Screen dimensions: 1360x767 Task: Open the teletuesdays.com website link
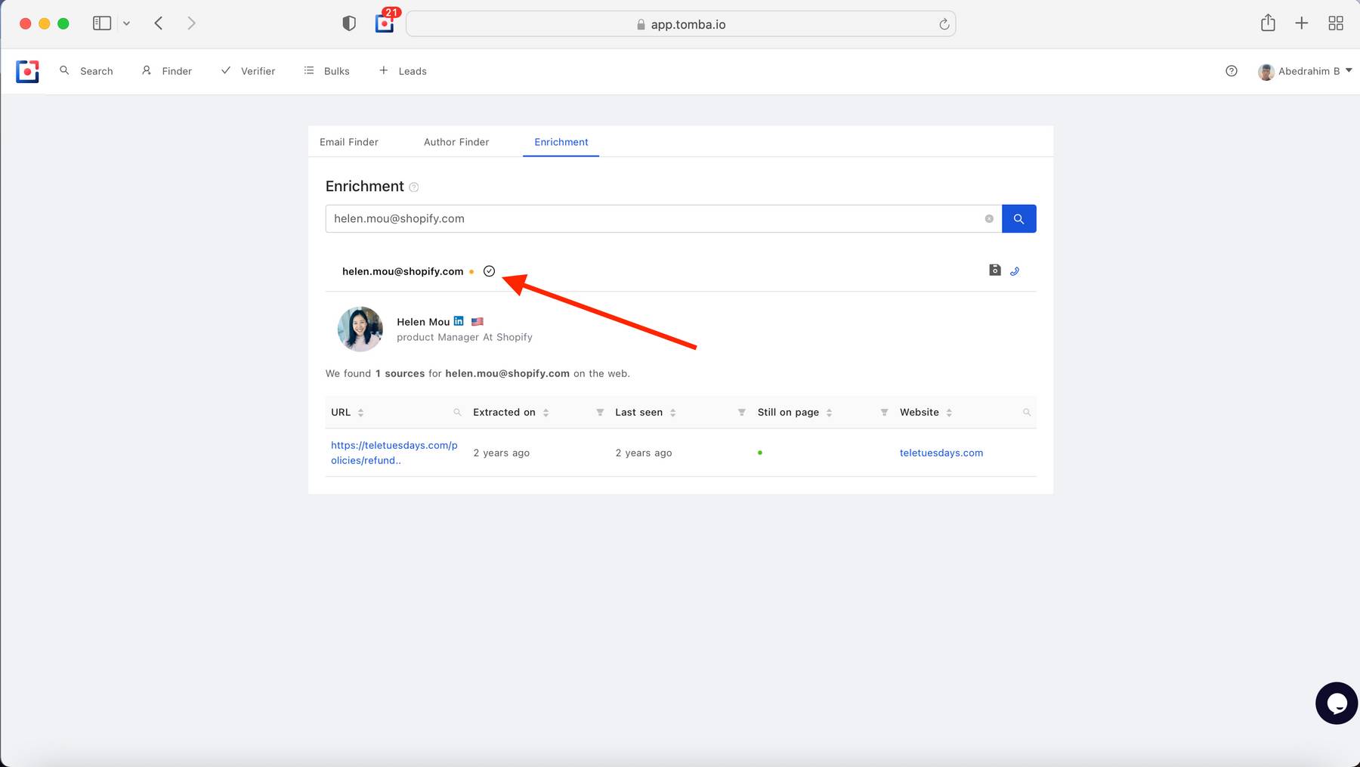[x=941, y=453]
